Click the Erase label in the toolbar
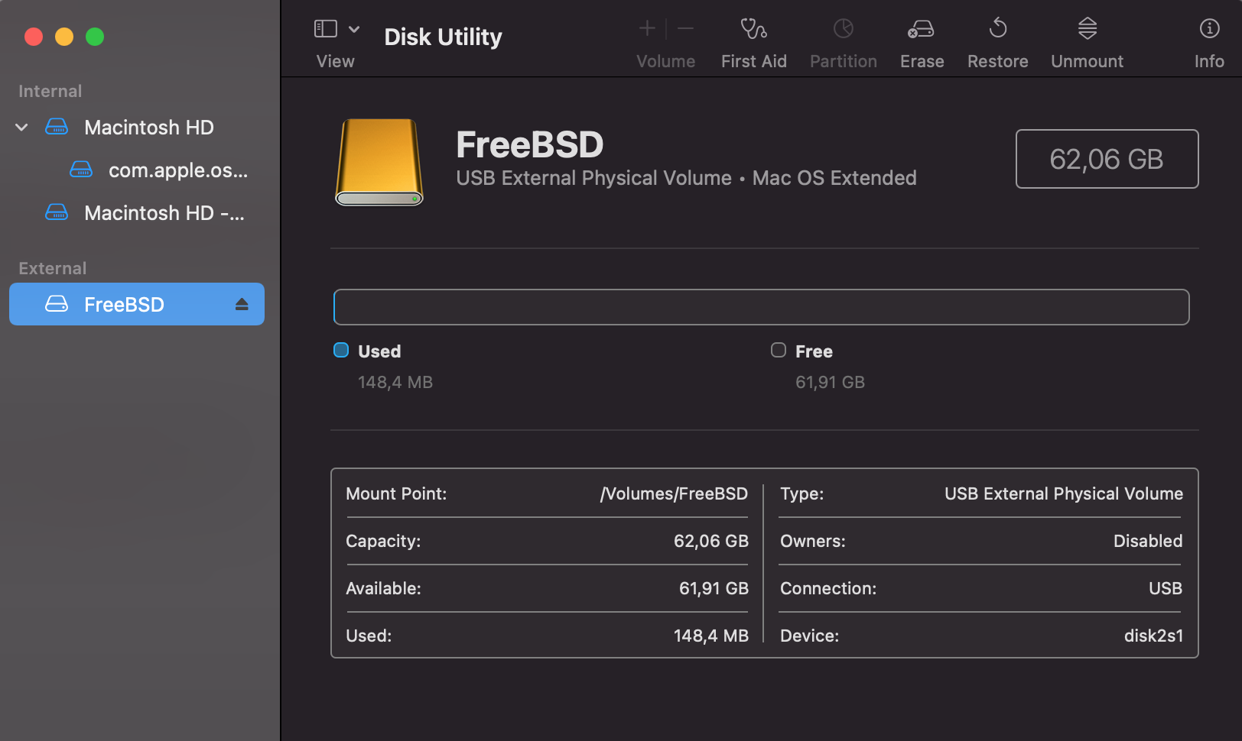Image resolution: width=1242 pixels, height=741 pixels. tap(922, 62)
